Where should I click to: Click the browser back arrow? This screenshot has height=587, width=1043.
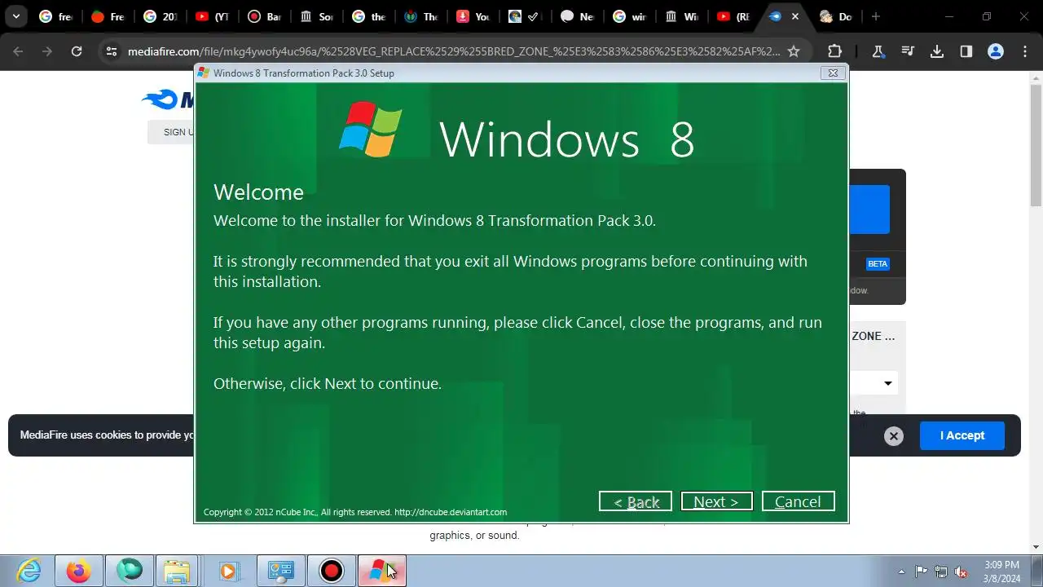pos(18,51)
